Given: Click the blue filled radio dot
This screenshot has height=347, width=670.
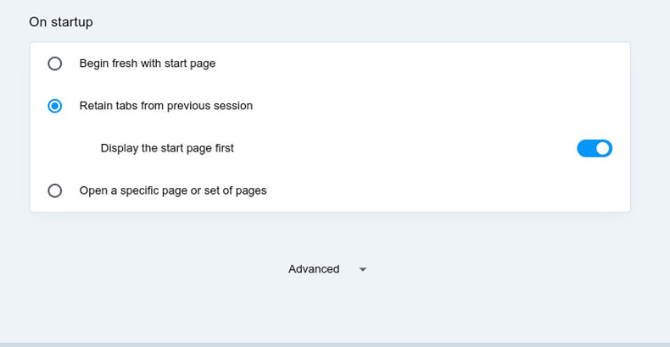Looking at the screenshot, I should [55, 106].
